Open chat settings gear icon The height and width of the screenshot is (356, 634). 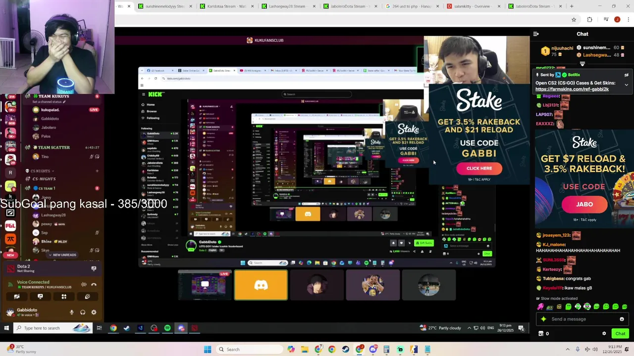[604, 333]
